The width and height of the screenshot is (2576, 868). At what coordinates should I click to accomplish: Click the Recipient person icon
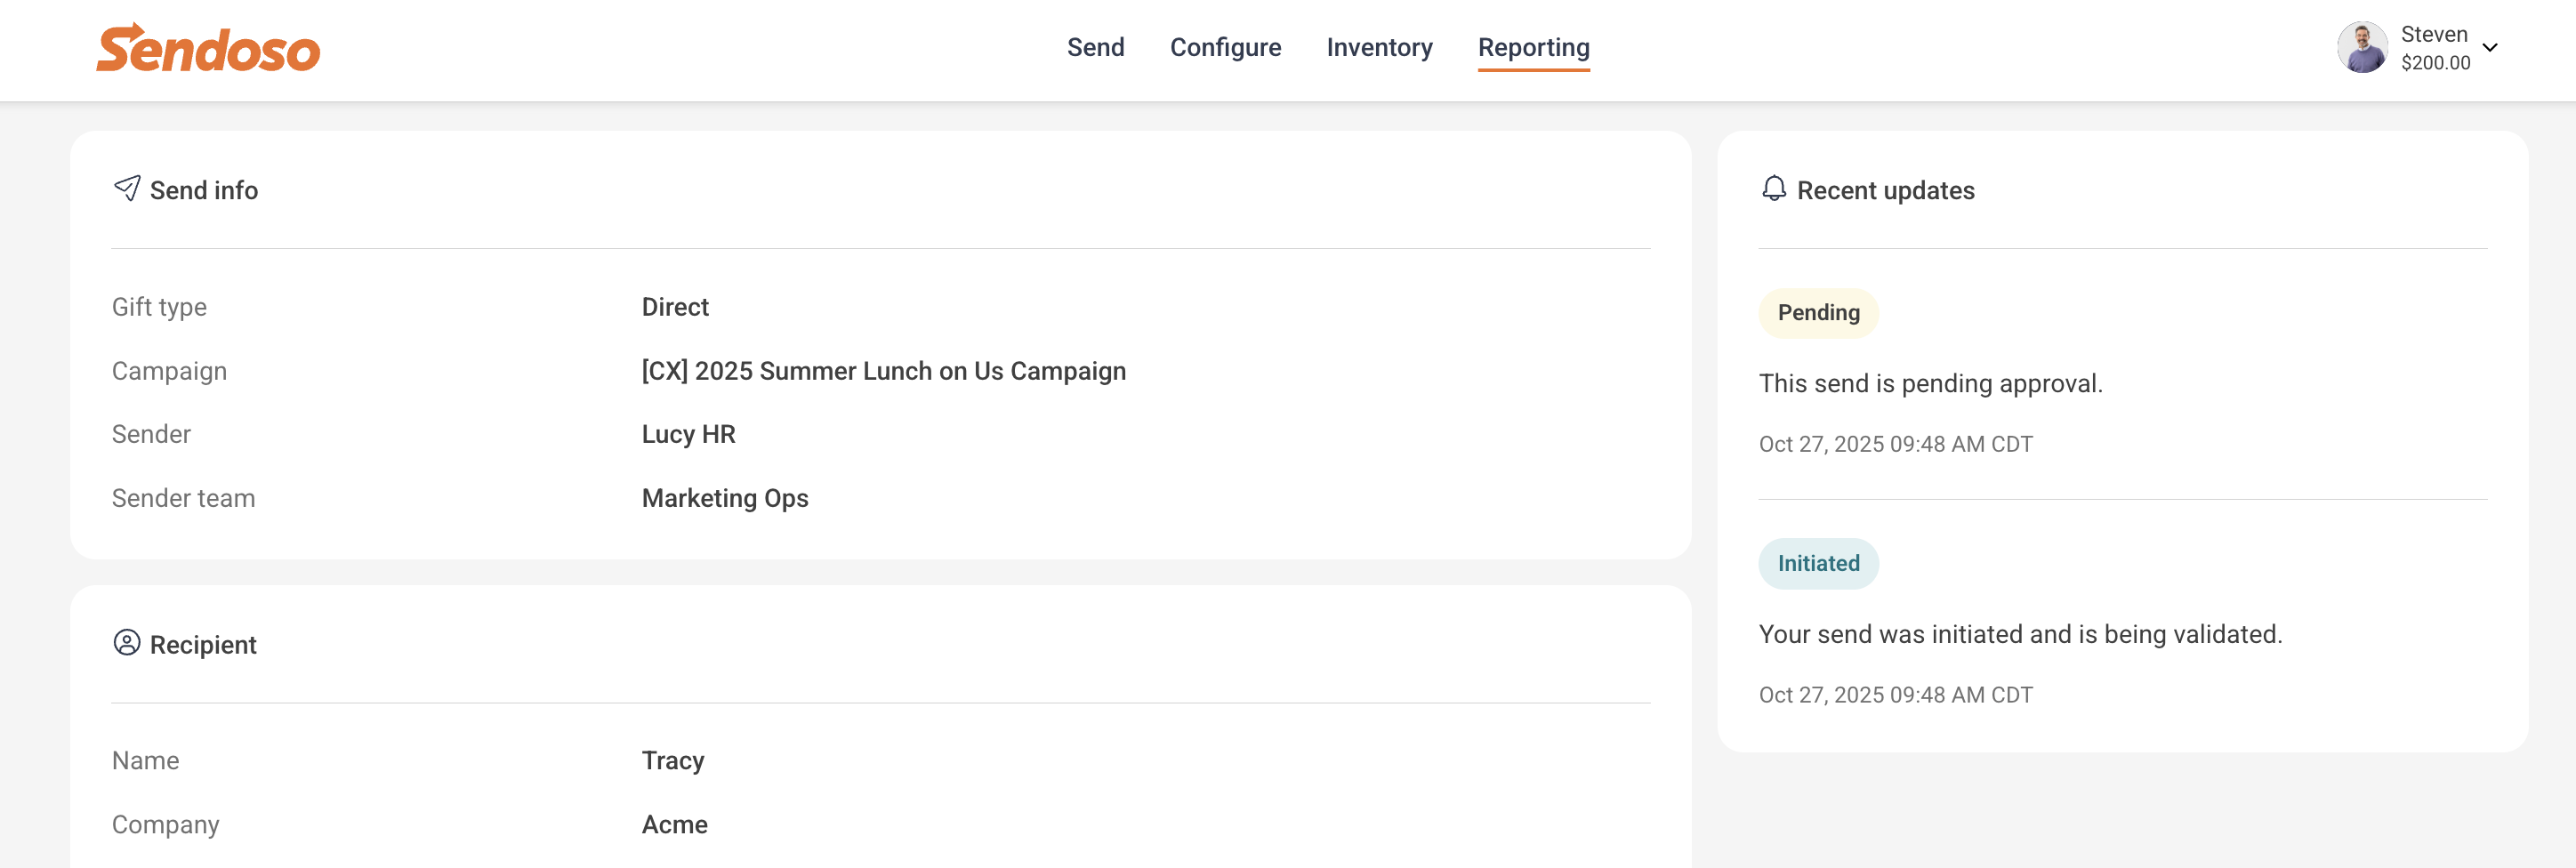[x=127, y=642]
